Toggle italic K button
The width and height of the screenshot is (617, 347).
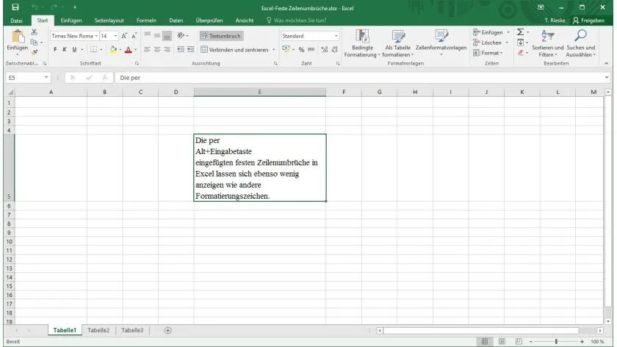[x=65, y=49]
